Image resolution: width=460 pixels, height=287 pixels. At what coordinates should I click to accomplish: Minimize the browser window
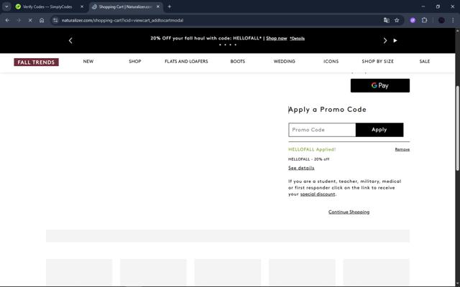point(423,6)
